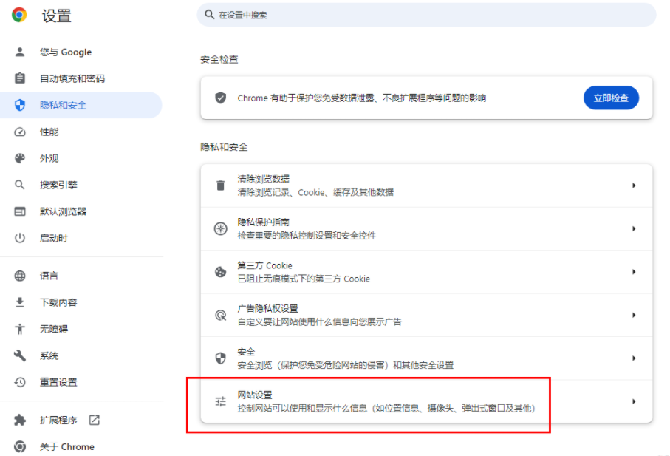Expand the 网站设置 row arrow
The height and width of the screenshot is (456, 670).
pos(634,401)
